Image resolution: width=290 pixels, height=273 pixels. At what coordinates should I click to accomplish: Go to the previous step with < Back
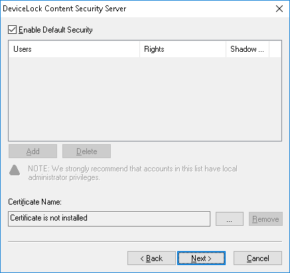click(x=151, y=258)
